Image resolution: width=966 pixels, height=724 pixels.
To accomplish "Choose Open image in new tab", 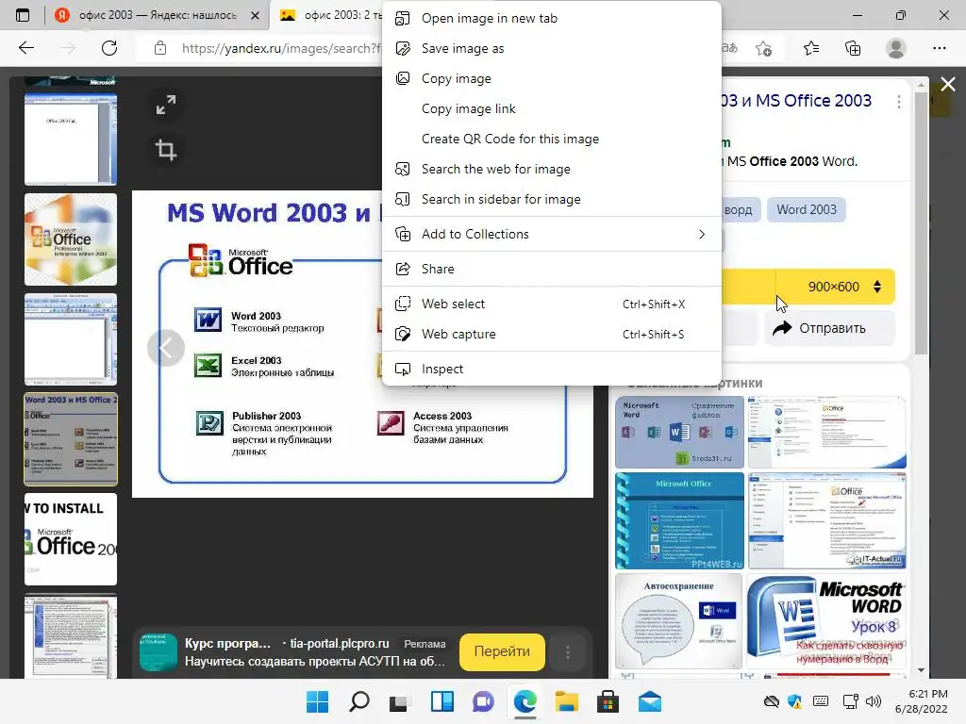I will [551, 19].
